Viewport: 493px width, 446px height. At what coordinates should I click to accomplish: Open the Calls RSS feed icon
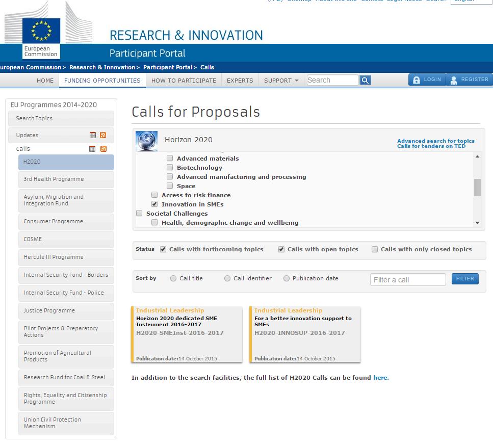tap(103, 149)
